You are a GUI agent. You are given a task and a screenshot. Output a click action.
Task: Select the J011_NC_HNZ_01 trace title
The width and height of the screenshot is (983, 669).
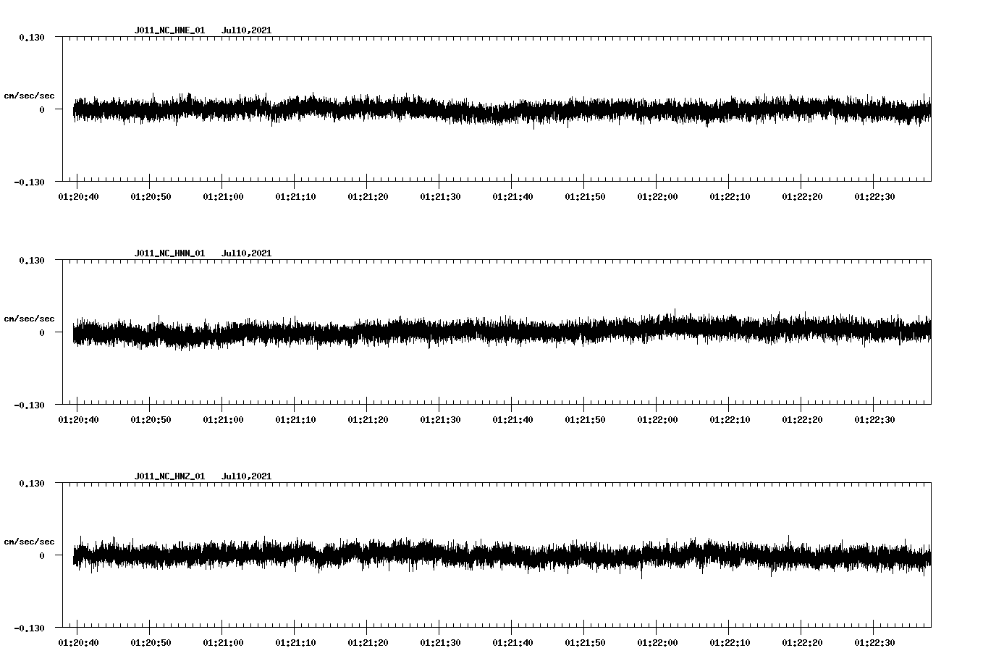click(169, 476)
